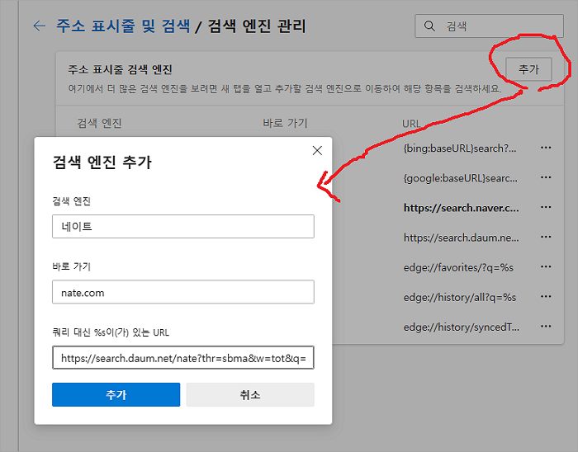Close the 검색 엔진 추가 dialog with X

[317, 150]
